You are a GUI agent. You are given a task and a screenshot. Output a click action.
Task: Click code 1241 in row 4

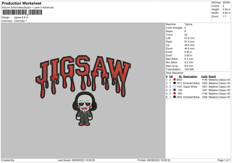[x=205, y=90]
